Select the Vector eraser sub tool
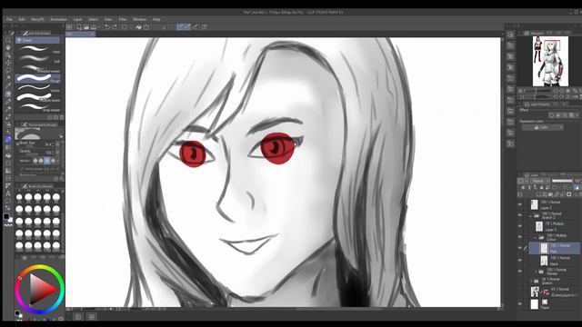 [37, 87]
